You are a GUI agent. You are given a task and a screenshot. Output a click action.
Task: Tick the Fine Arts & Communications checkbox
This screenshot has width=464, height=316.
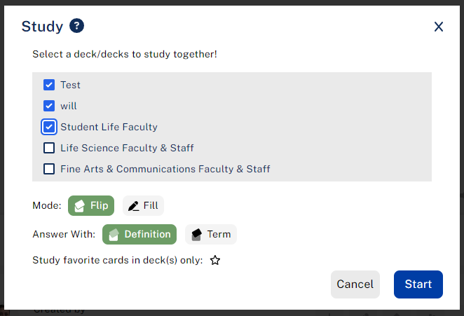coord(49,169)
